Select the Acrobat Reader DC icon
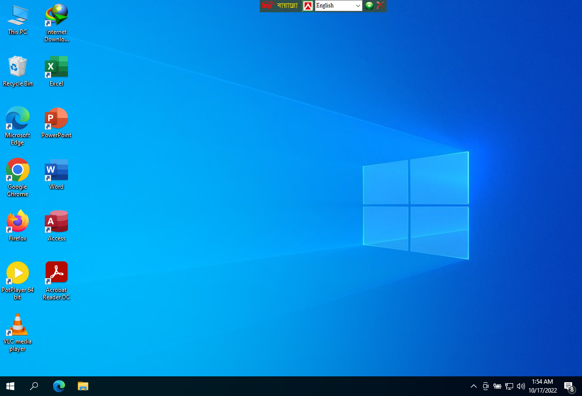Screen dimensions: 582x396 [x=56, y=274]
